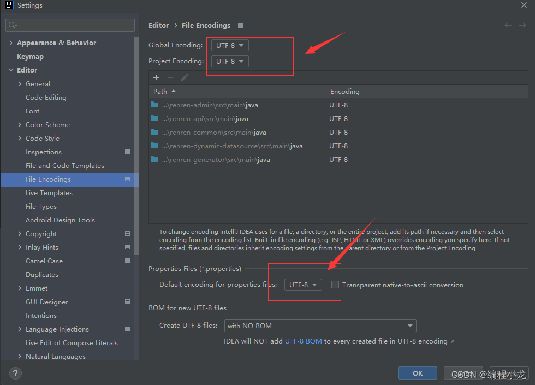Viewport: 535px width, 385px height.
Task: Click Editor breadcrumb link
Action: pos(159,25)
